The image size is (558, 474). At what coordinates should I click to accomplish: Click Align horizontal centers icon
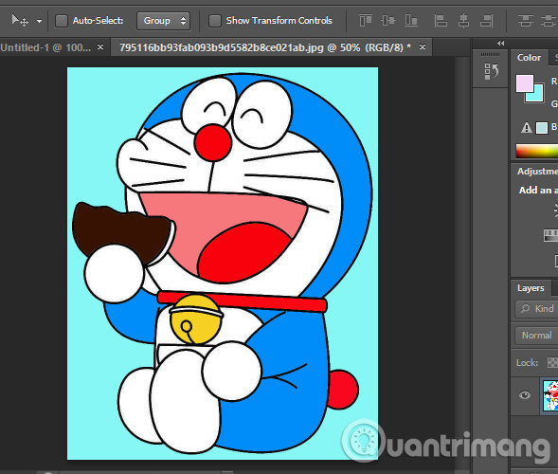click(463, 21)
